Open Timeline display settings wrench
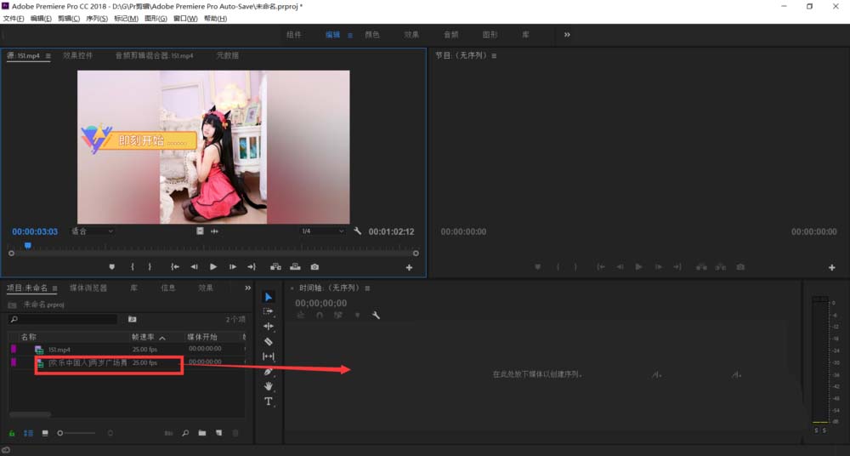The image size is (850, 456). tap(376, 316)
